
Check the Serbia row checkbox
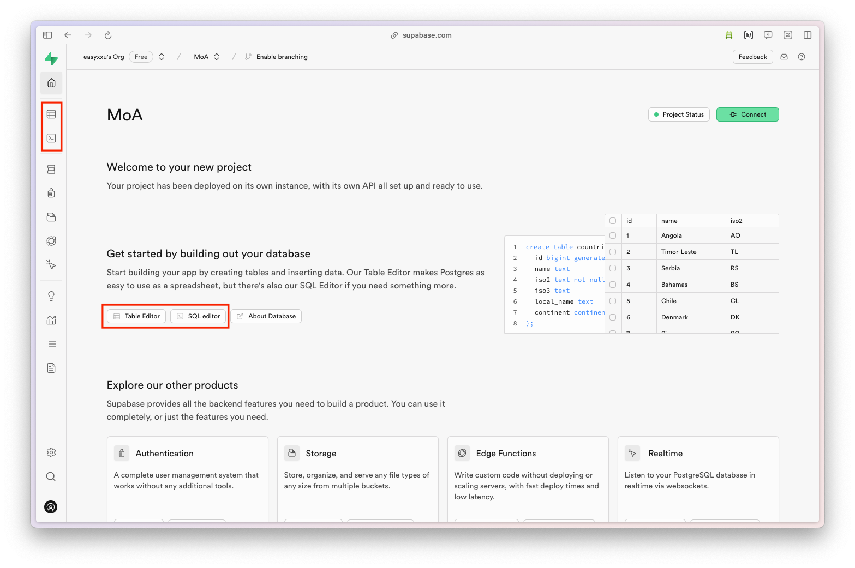(x=613, y=268)
